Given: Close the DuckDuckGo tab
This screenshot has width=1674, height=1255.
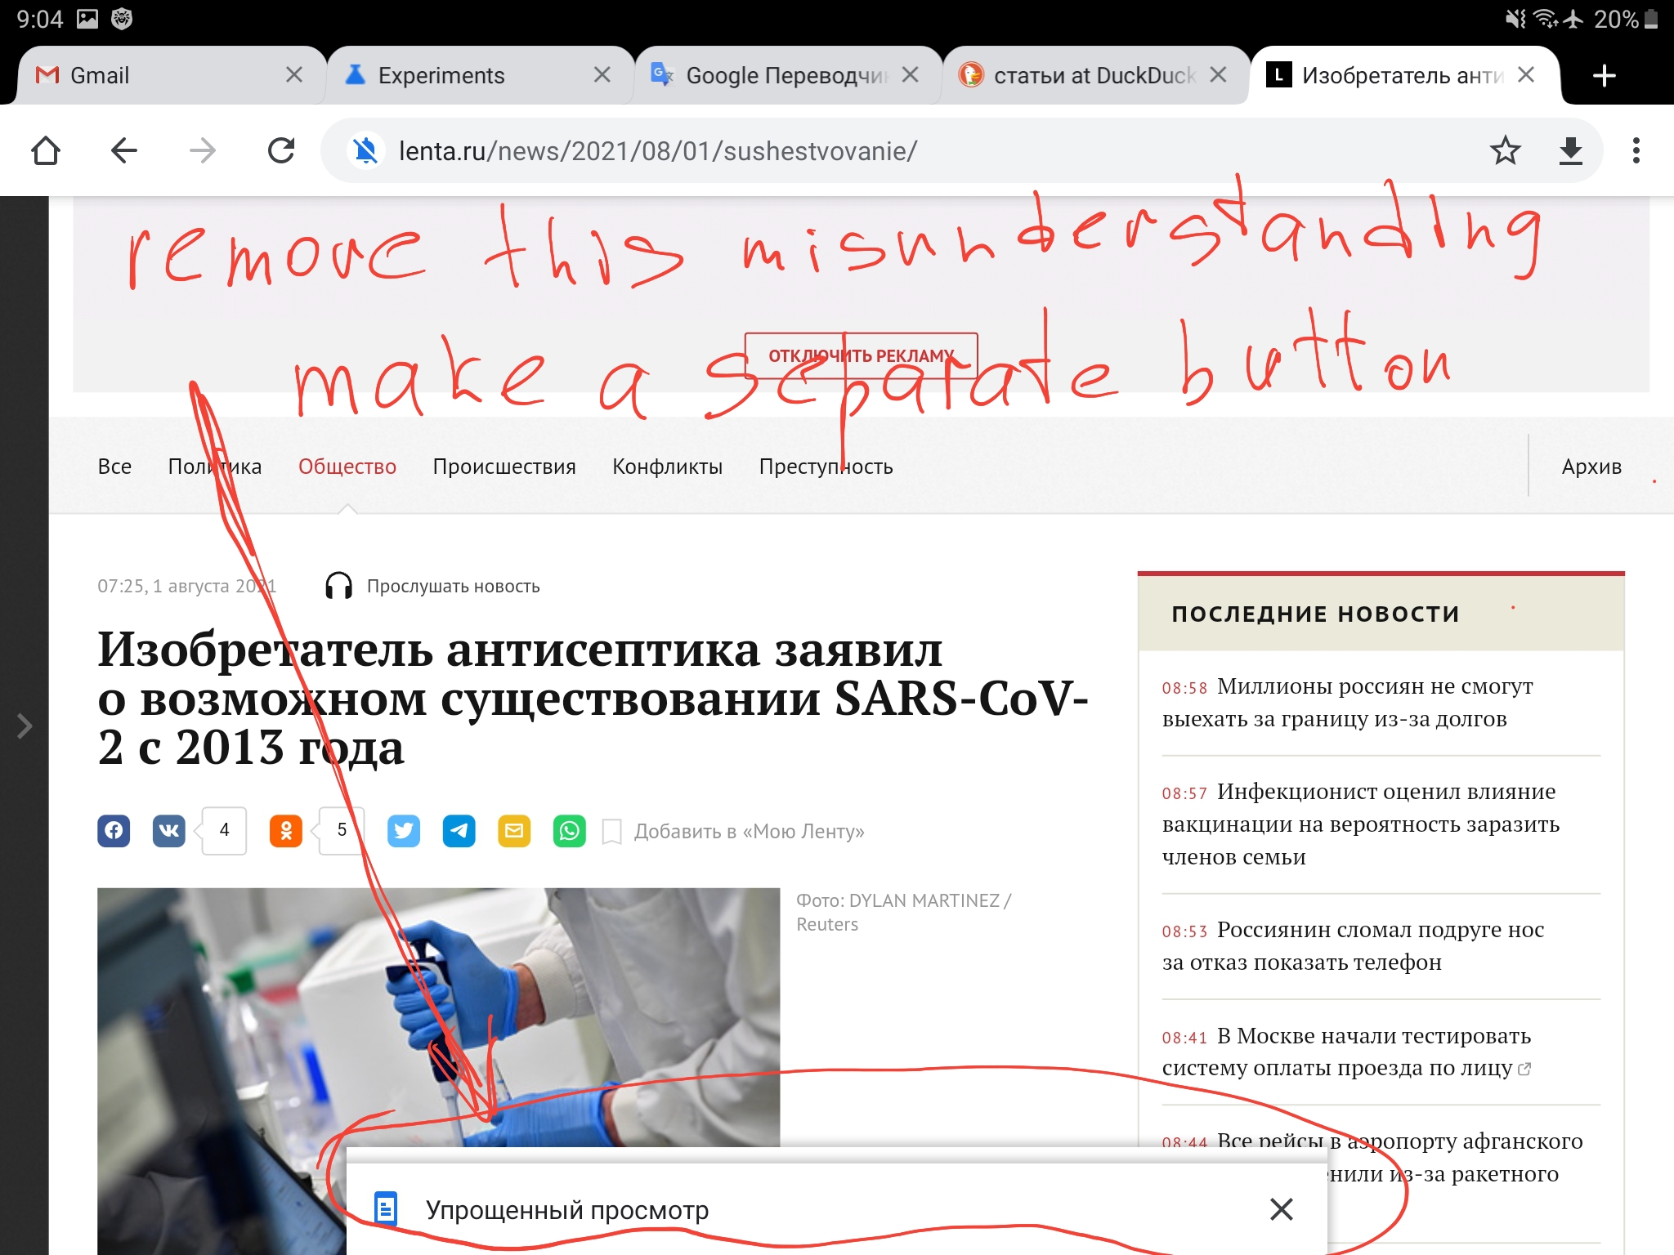Looking at the screenshot, I should click(1218, 75).
